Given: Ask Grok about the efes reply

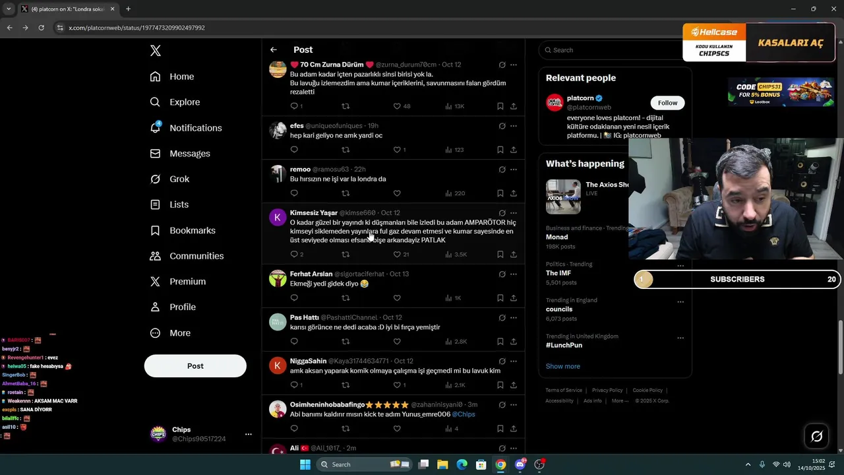Looking at the screenshot, I should coord(502,126).
